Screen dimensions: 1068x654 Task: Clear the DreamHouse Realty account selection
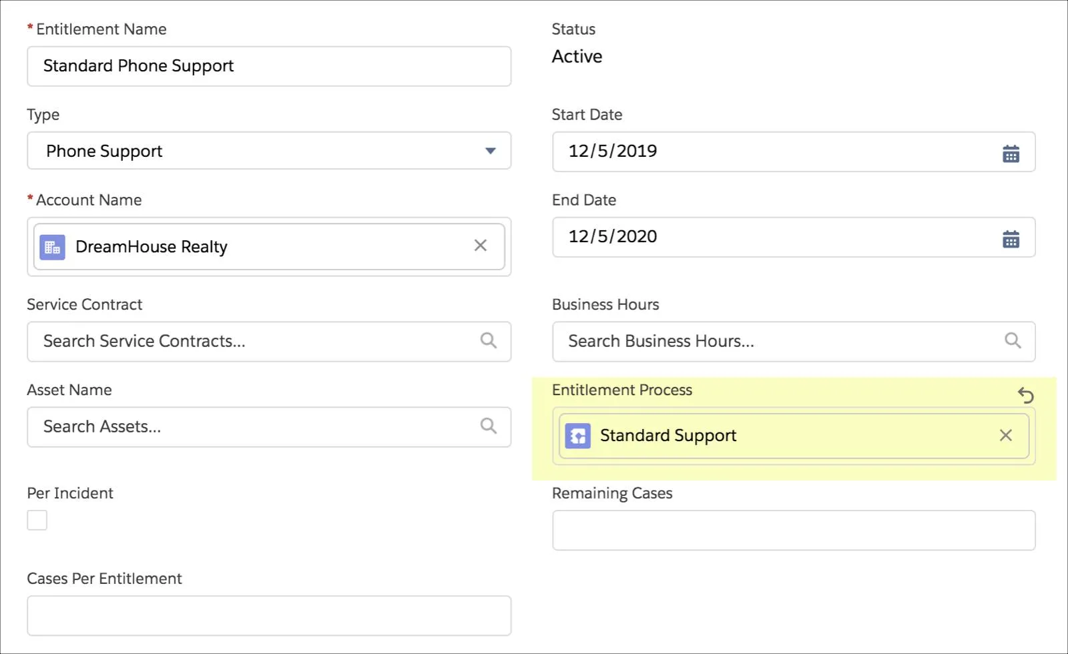pyautogui.click(x=480, y=246)
